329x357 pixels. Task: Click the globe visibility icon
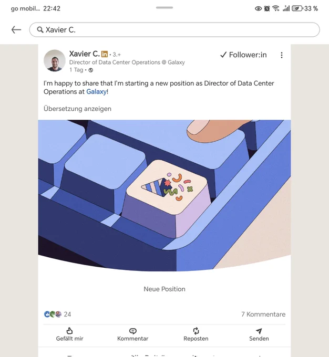point(91,70)
